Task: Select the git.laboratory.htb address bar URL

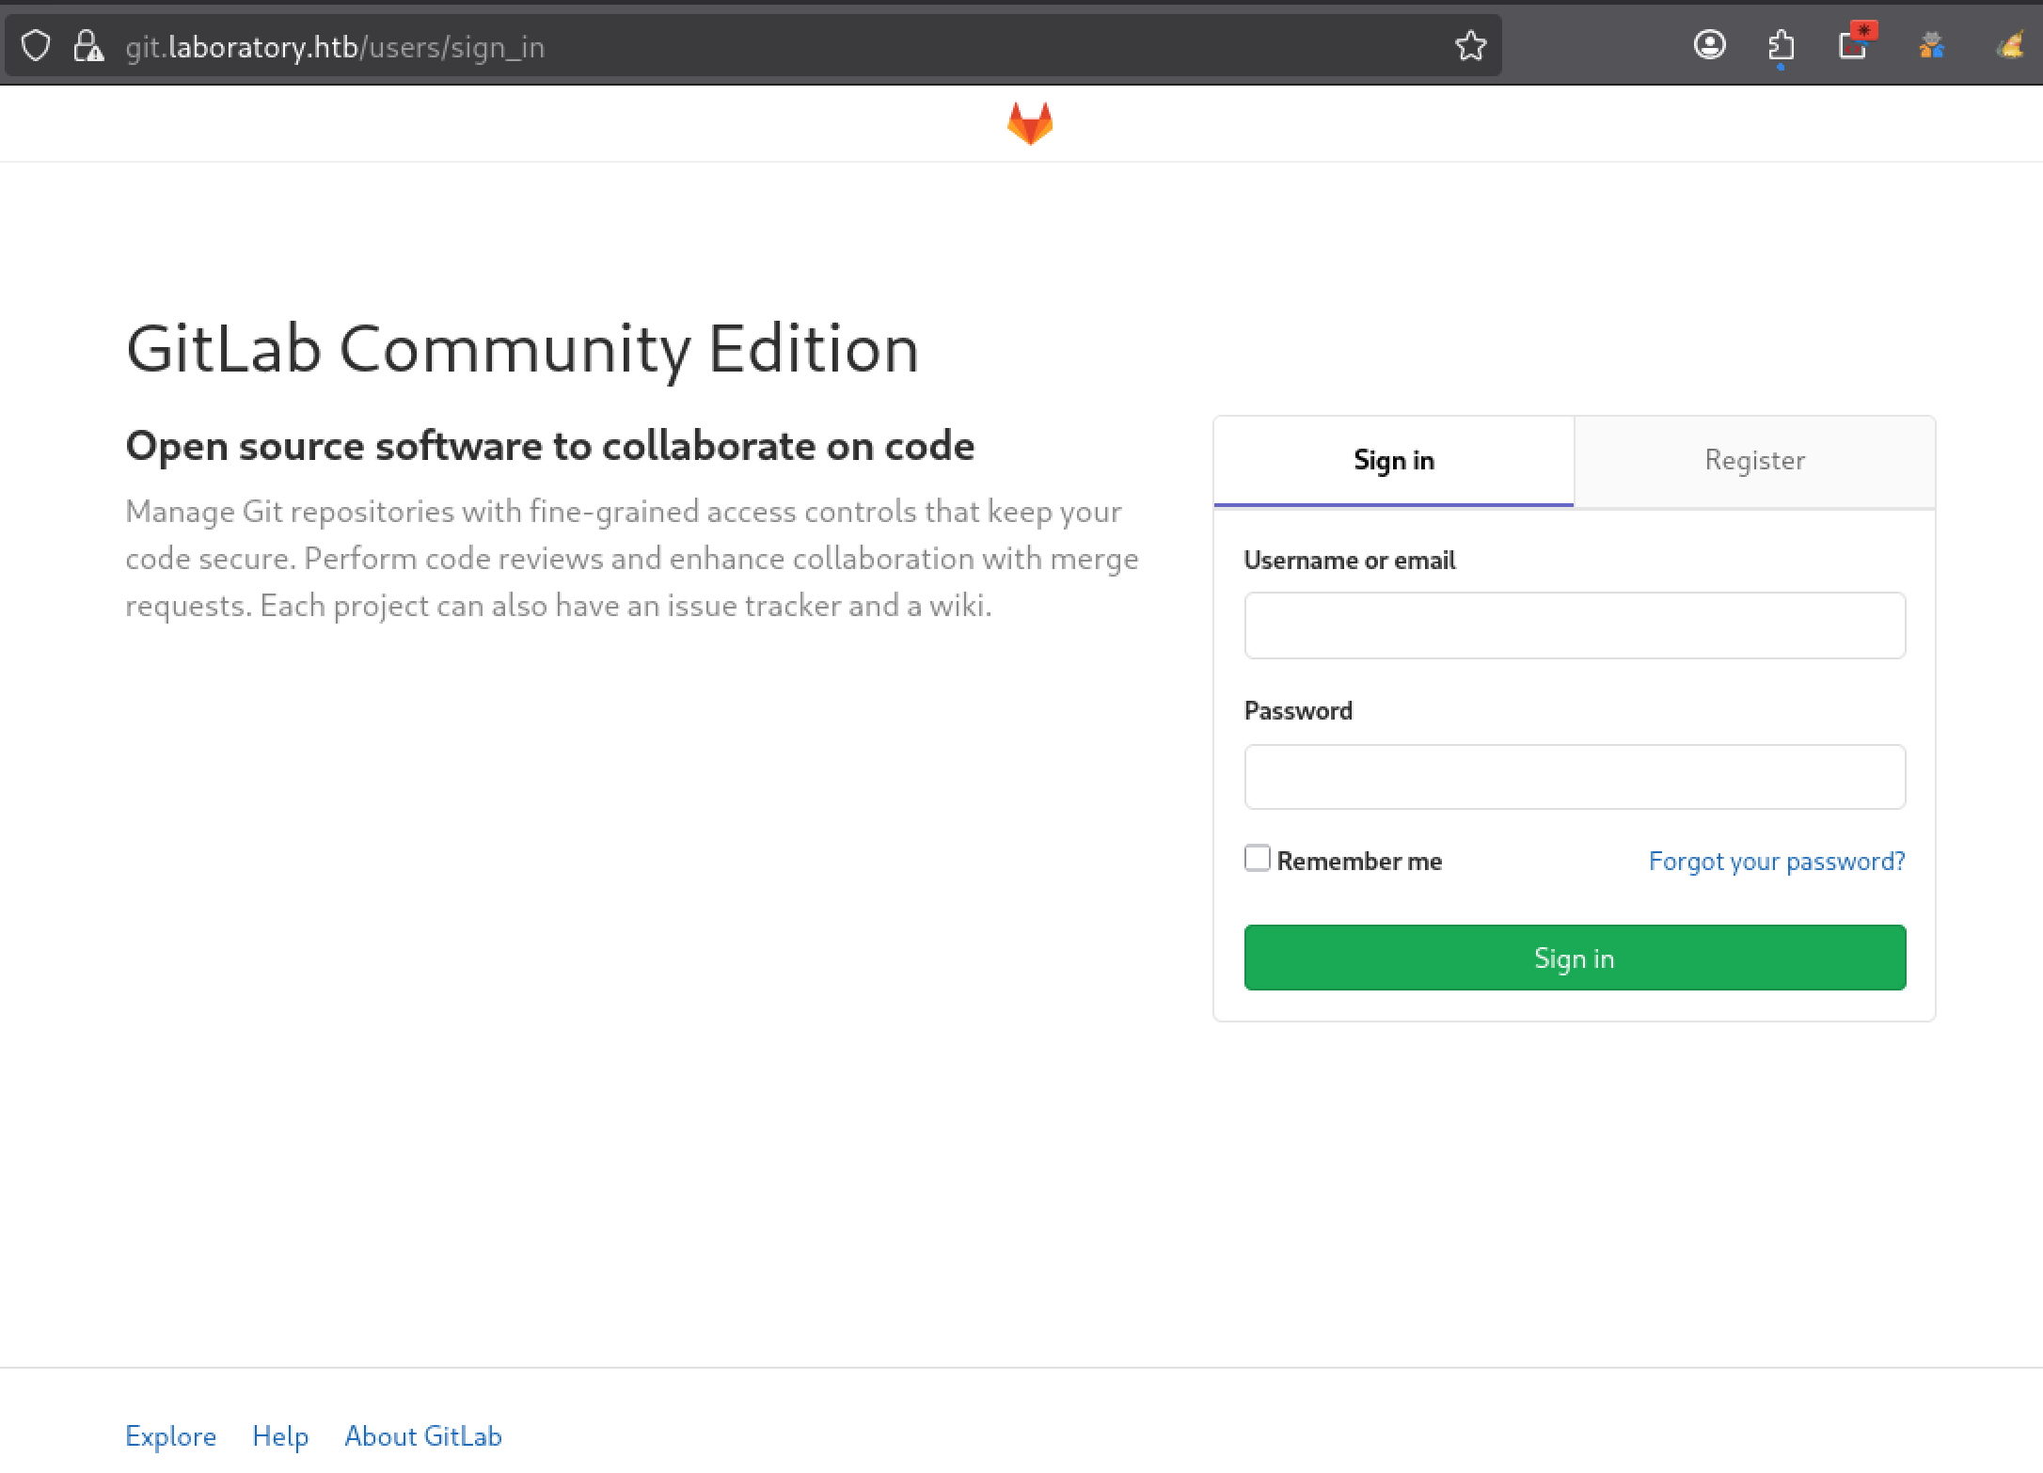Action: pos(335,46)
